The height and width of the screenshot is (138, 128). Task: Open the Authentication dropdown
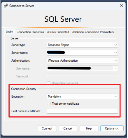pos(83,61)
